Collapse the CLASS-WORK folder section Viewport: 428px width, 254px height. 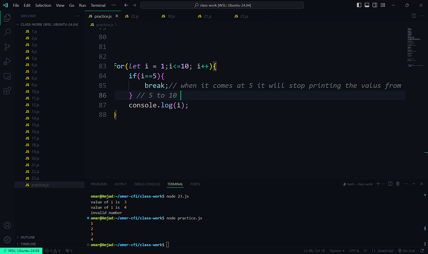point(49,25)
